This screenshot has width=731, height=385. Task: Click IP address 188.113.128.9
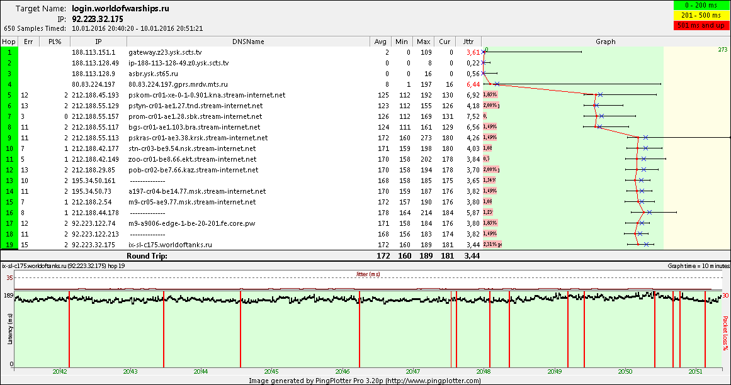tap(93, 74)
